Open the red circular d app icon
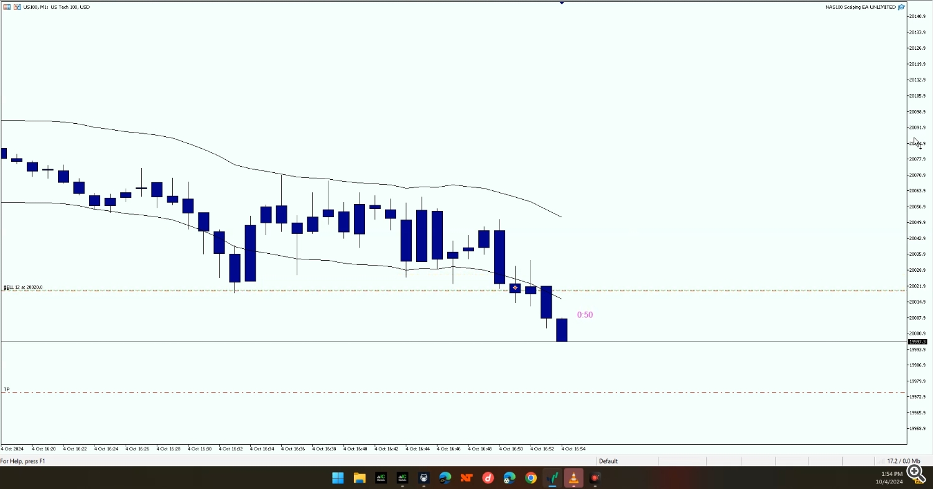 (488, 478)
